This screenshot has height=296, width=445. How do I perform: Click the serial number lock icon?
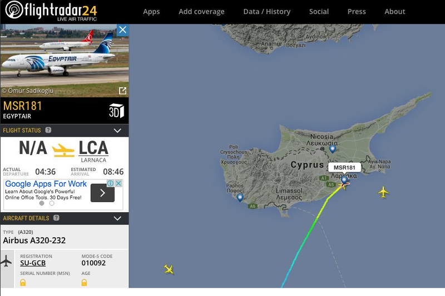(23, 283)
